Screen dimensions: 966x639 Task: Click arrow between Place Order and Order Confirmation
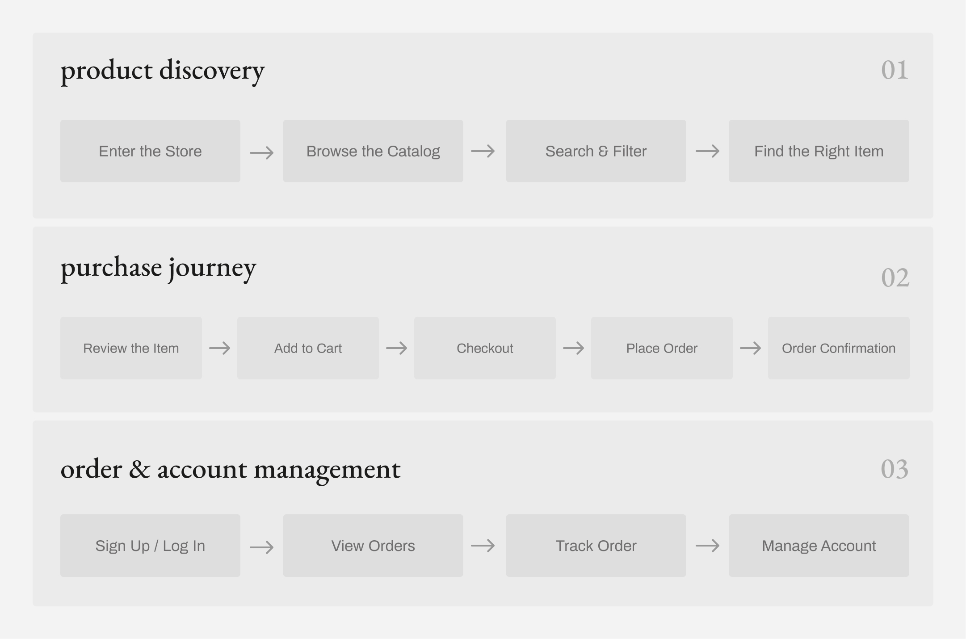(751, 348)
